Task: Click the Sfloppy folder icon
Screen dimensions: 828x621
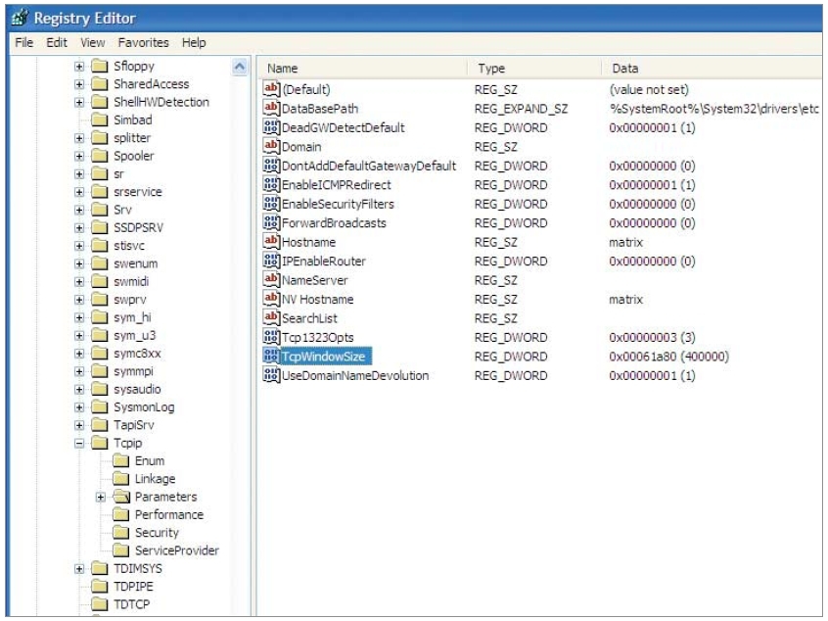Action: click(100, 66)
